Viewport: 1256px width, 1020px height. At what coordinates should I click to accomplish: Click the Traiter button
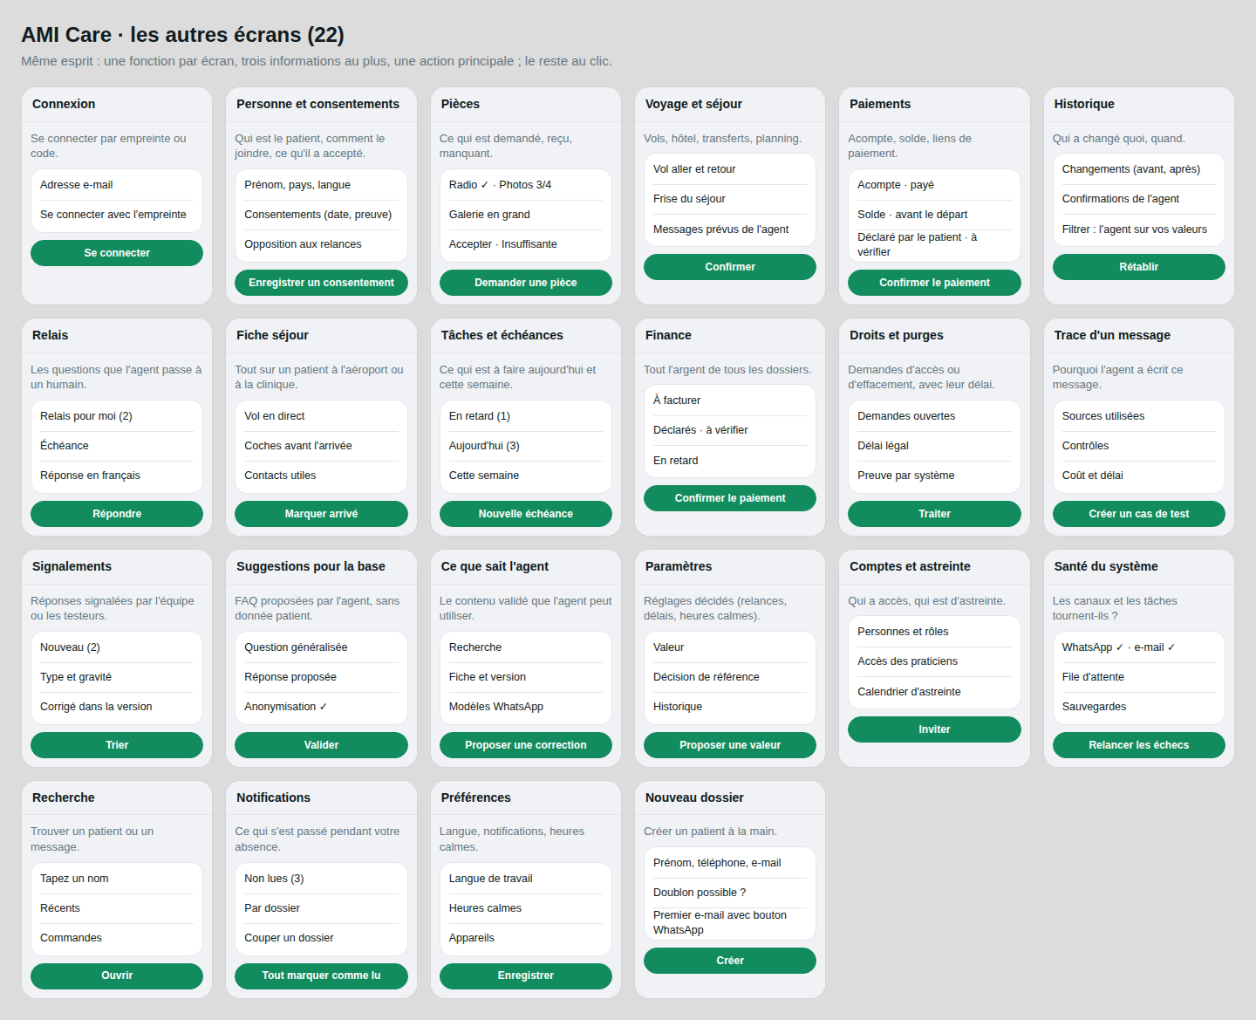pyautogui.click(x=934, y=514)
